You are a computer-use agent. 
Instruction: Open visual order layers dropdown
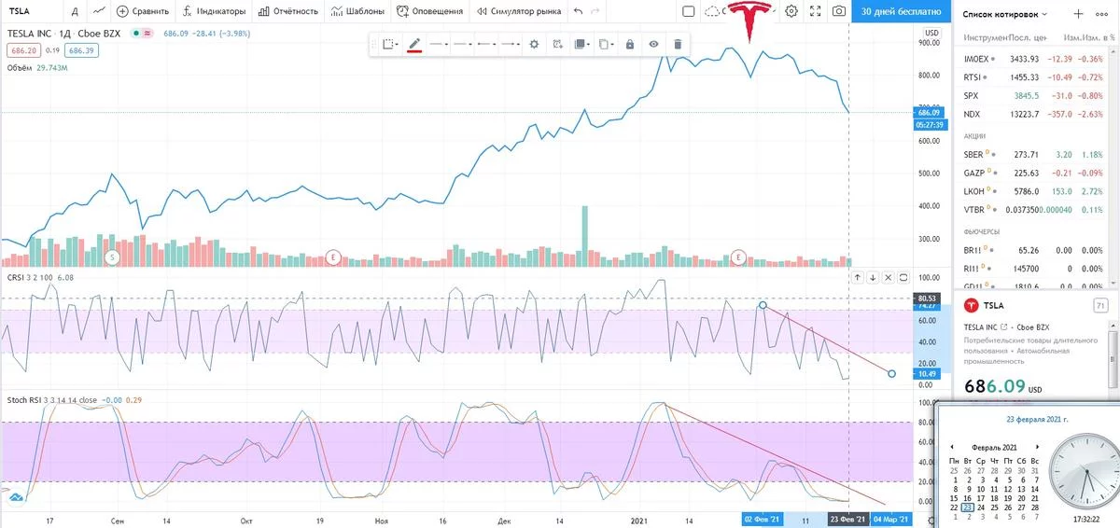(582, 44)
